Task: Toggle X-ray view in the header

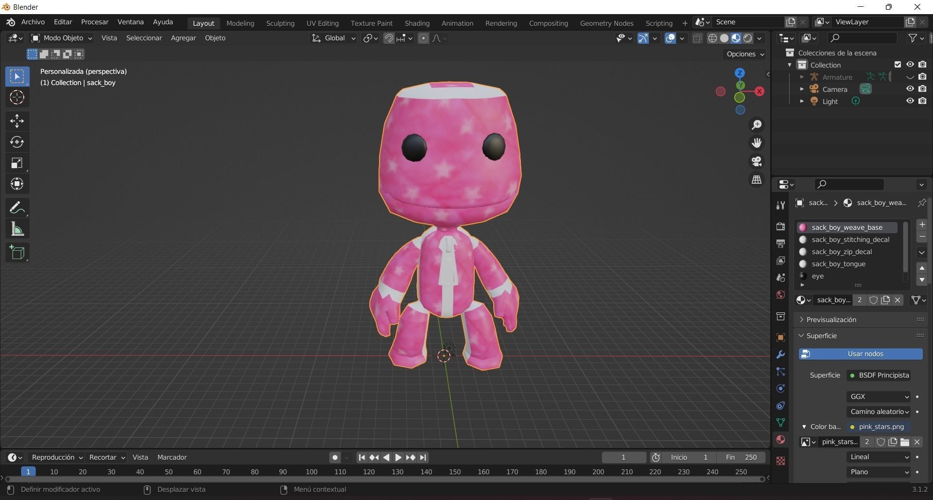Action: (697, 38)
